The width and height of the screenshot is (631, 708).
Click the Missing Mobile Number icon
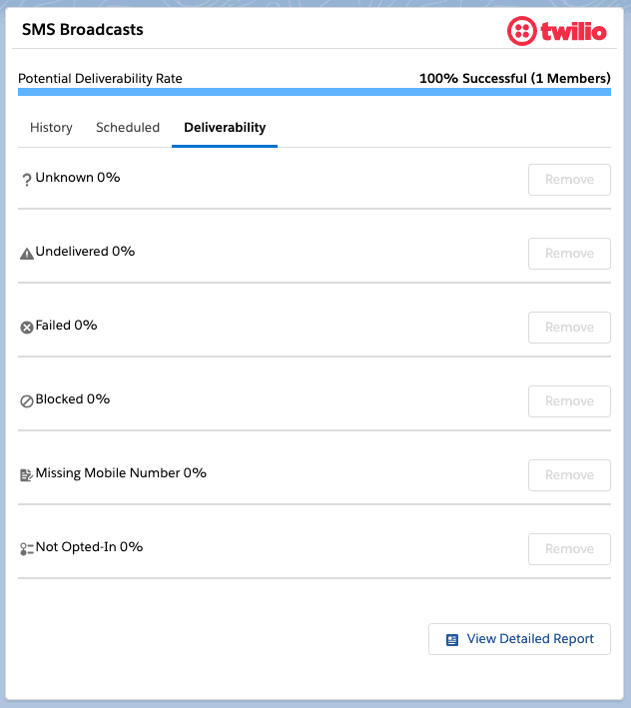point(27,475)
